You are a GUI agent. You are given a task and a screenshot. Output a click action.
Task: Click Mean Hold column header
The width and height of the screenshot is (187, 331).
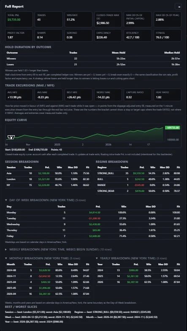(x=119, y=53)
